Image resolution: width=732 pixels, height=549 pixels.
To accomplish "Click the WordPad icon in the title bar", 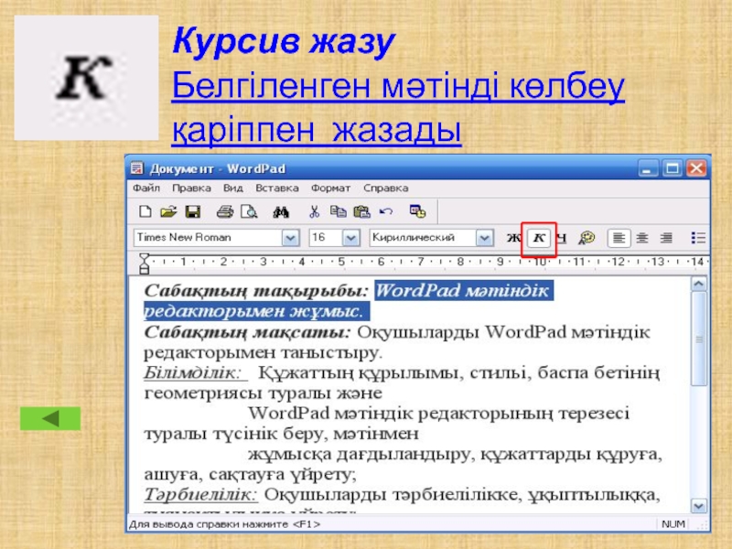I will pyautogui.click(x=136, y=168).
